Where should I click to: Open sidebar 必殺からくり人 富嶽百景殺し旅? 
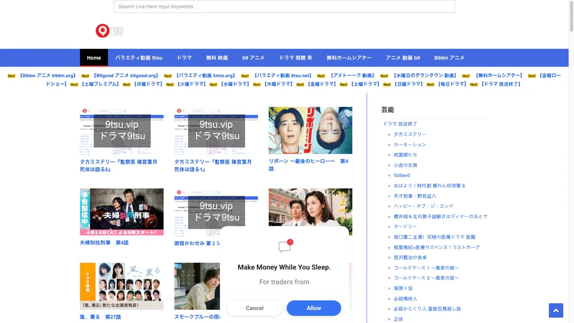427,309
